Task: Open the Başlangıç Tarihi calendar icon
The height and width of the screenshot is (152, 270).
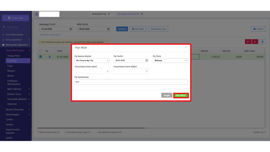Action: (x=71, y=29)
